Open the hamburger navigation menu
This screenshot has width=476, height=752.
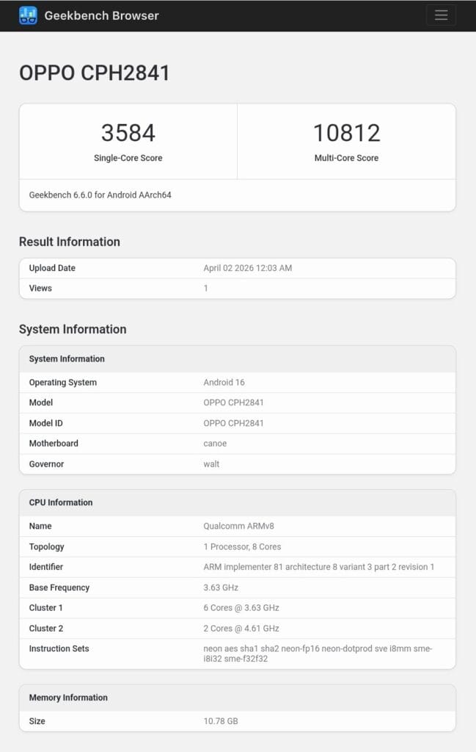441,15
